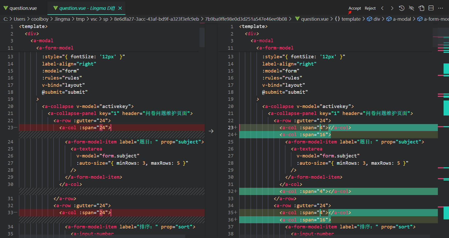Click line number 19 in the right pane
This screenshot has width=449, height=238.
click(x=231, y=99)
